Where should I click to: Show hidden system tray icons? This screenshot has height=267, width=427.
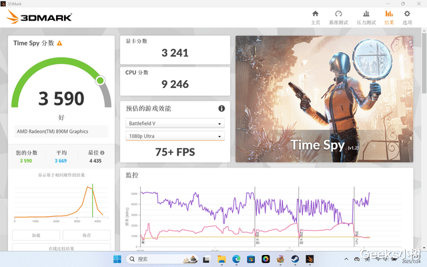[346, 259]
